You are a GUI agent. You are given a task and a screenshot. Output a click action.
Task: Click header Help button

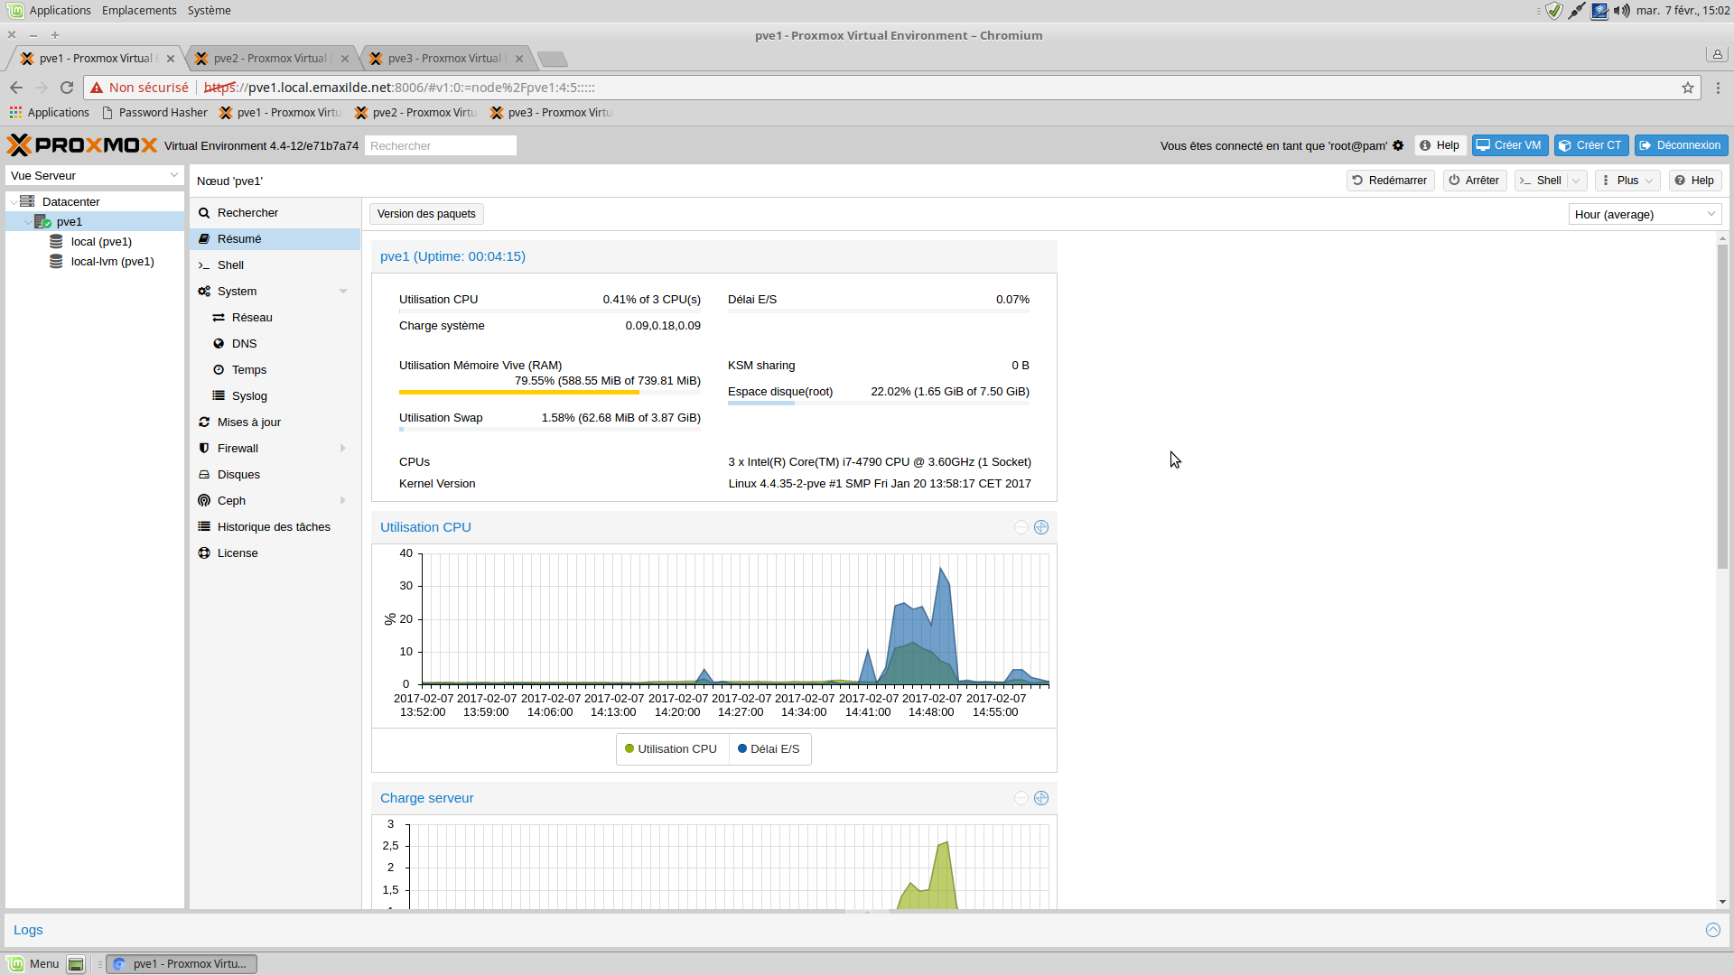click(x=1440, y=145)
